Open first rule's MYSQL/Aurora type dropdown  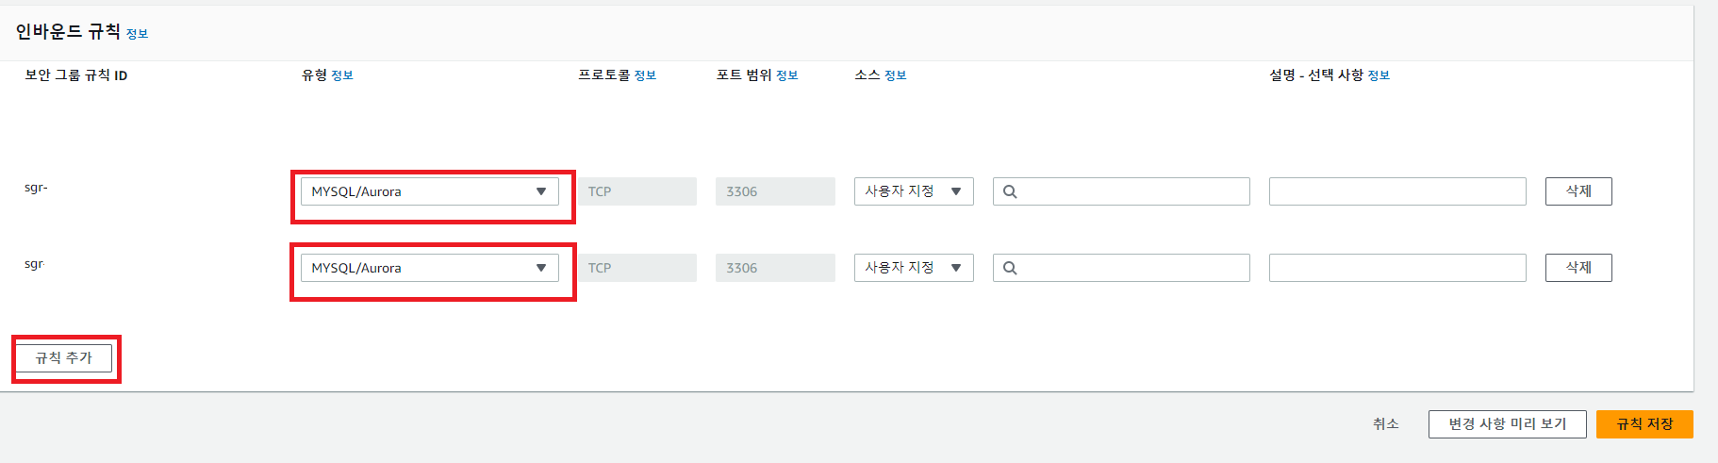coord(430,191)
